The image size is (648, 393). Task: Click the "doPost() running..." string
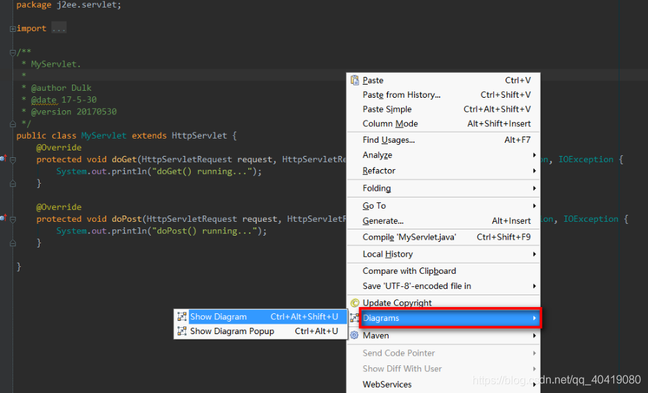pos(204,231)
